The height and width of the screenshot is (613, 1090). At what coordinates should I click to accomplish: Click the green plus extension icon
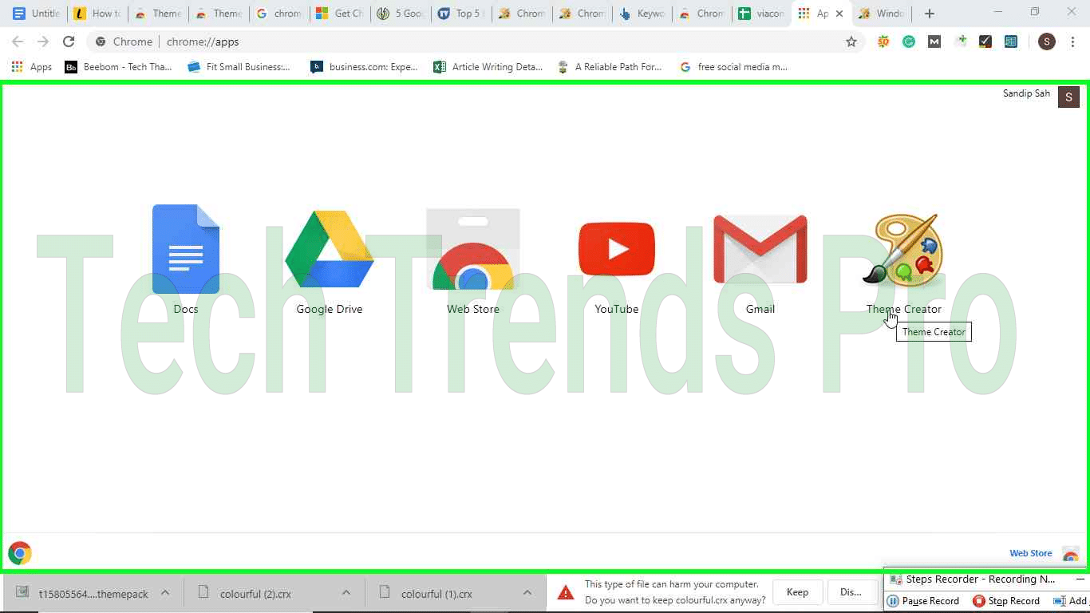coord(960,42)
